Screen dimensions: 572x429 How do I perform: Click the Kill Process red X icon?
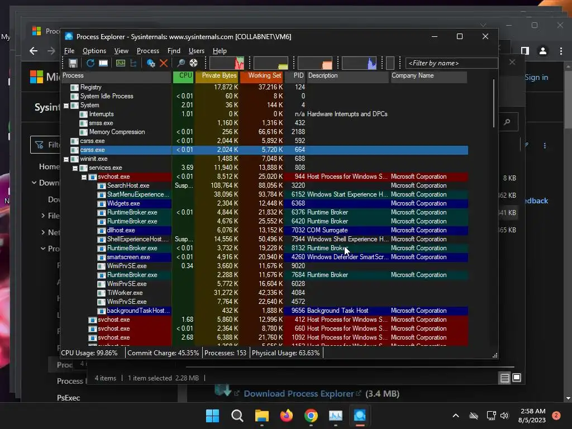pyautogui.click(x=164, y=63)
